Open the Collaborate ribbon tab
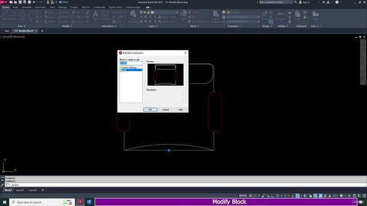367x206 pixels. [x=99, y=7]
